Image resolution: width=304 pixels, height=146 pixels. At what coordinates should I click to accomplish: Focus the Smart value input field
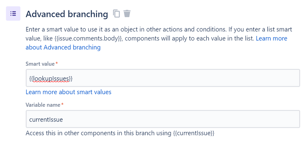point(163,78)
